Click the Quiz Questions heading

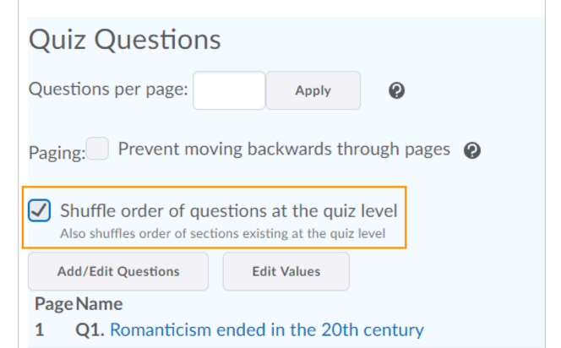click(x=125, y=40)
